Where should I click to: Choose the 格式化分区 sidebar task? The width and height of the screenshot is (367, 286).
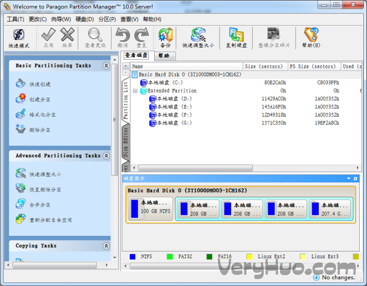pyautogui.click(x=36, y=114)
